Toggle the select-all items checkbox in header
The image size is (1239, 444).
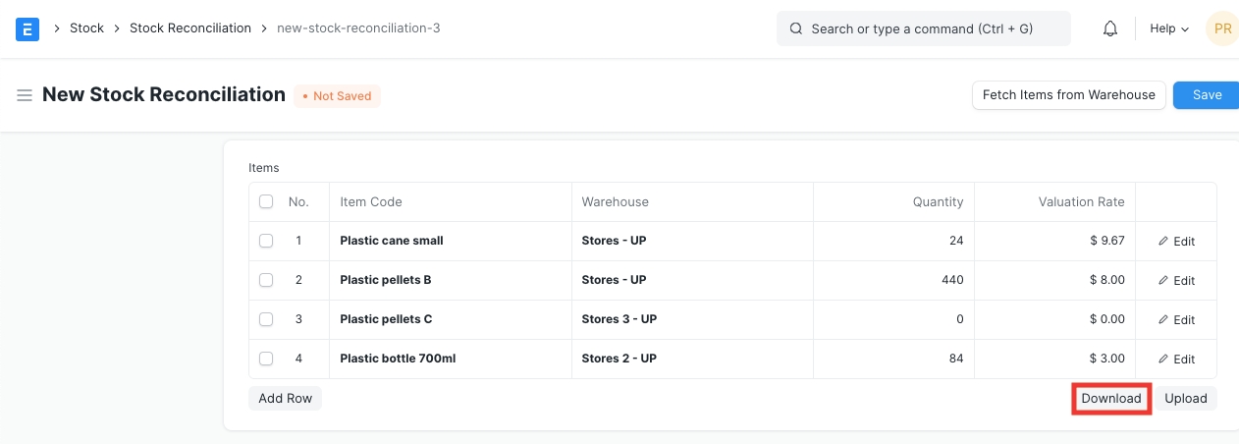[x=266, y=201]
